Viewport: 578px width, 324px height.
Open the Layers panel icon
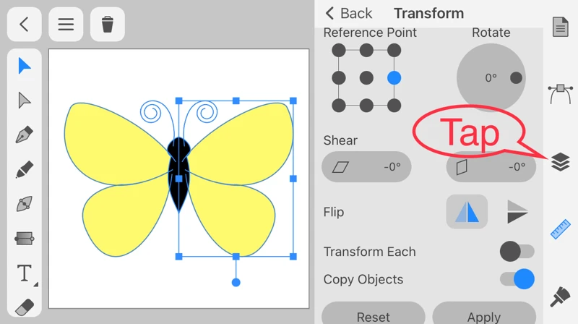560,162
